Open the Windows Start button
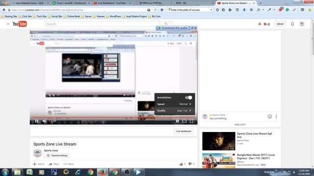The image size is (314, 176). (x=5, y=172)
